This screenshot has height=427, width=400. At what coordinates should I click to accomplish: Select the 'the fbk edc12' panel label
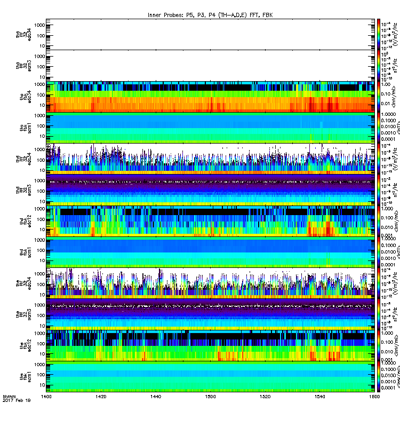26,345
